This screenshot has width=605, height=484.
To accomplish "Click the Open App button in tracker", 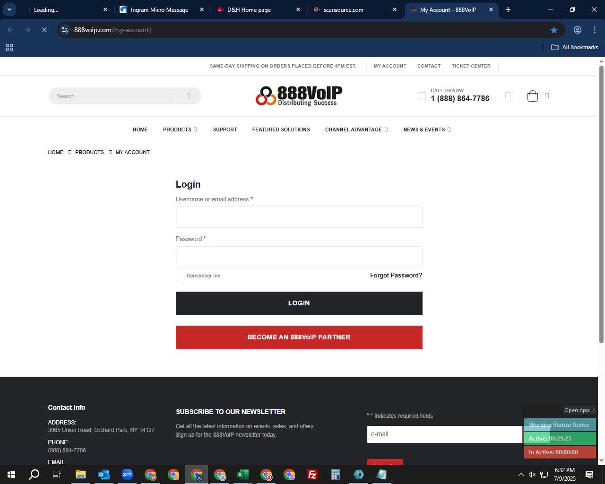I will point(579,410).
